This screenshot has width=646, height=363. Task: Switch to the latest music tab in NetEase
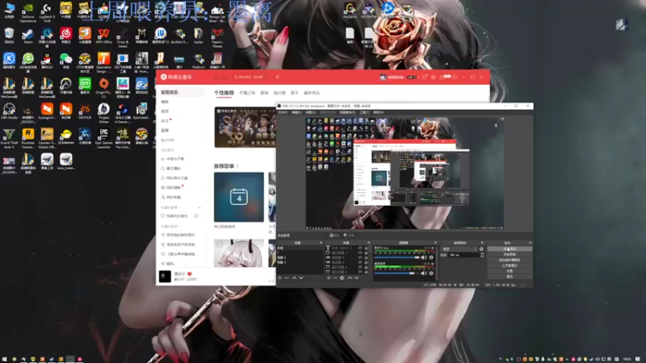point(312,93)
